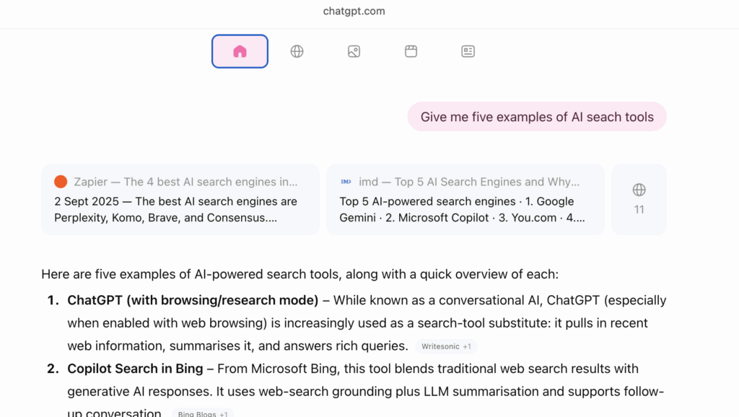This screenshot has width=739, height=417.
Task: Click the chatgpt.com address bar
Action: 354,11
